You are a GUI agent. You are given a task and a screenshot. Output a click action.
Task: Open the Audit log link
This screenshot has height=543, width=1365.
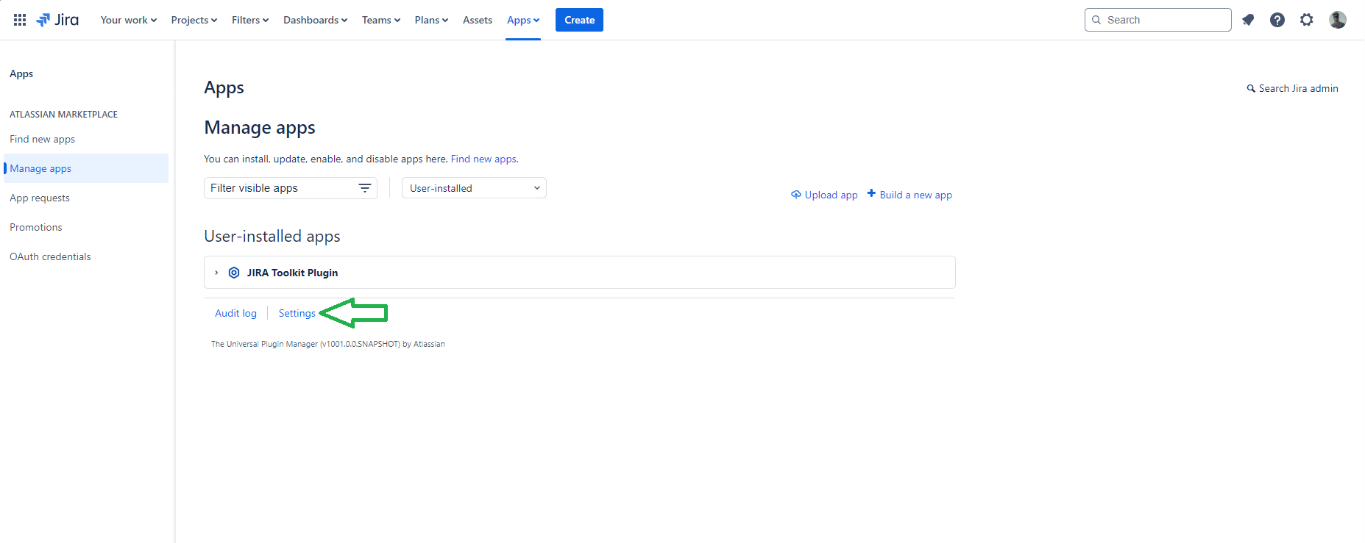(x=235, y=313)
